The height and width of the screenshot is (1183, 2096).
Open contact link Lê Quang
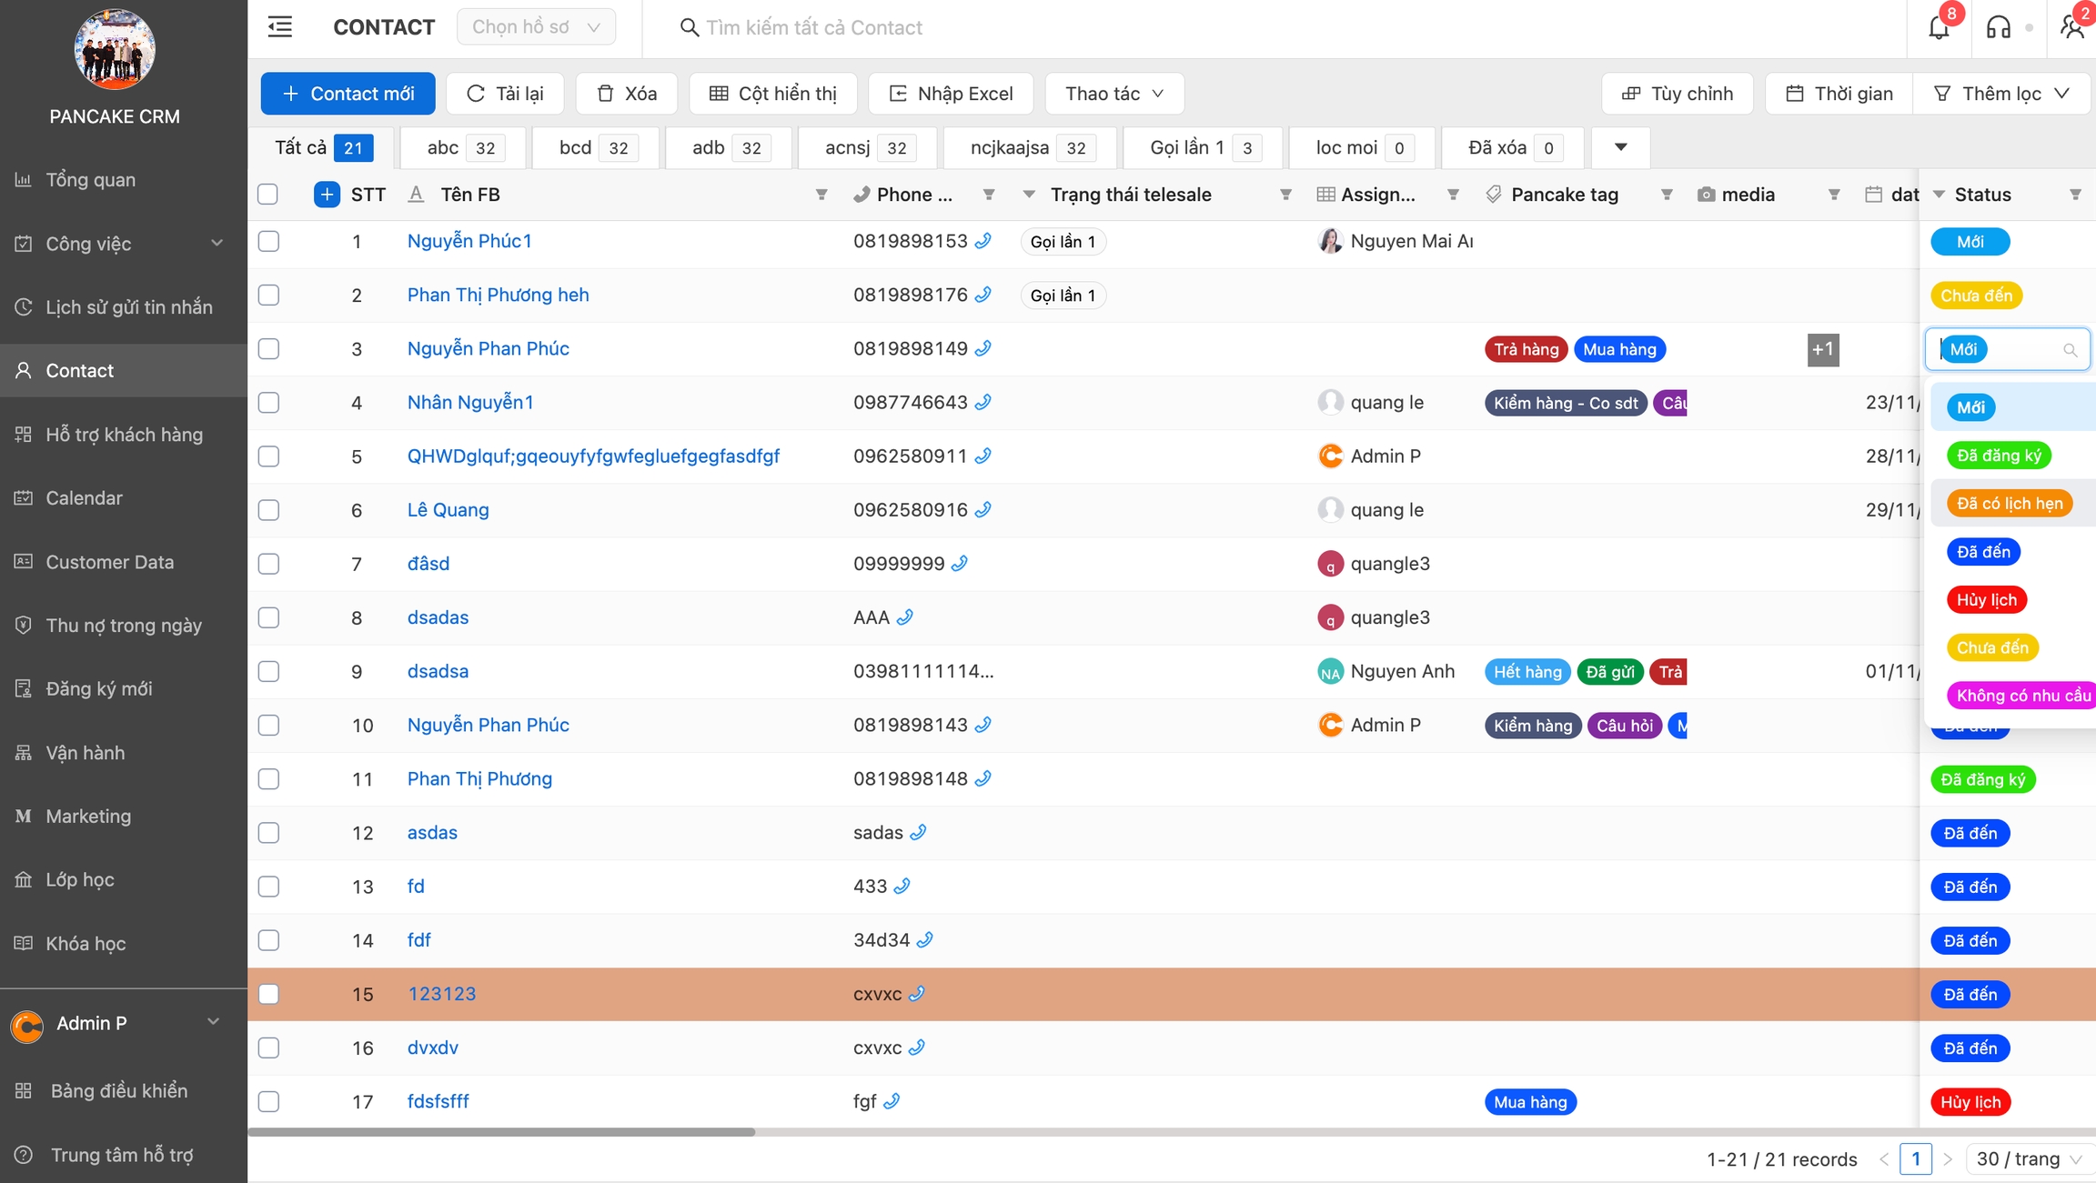[448, 510]
